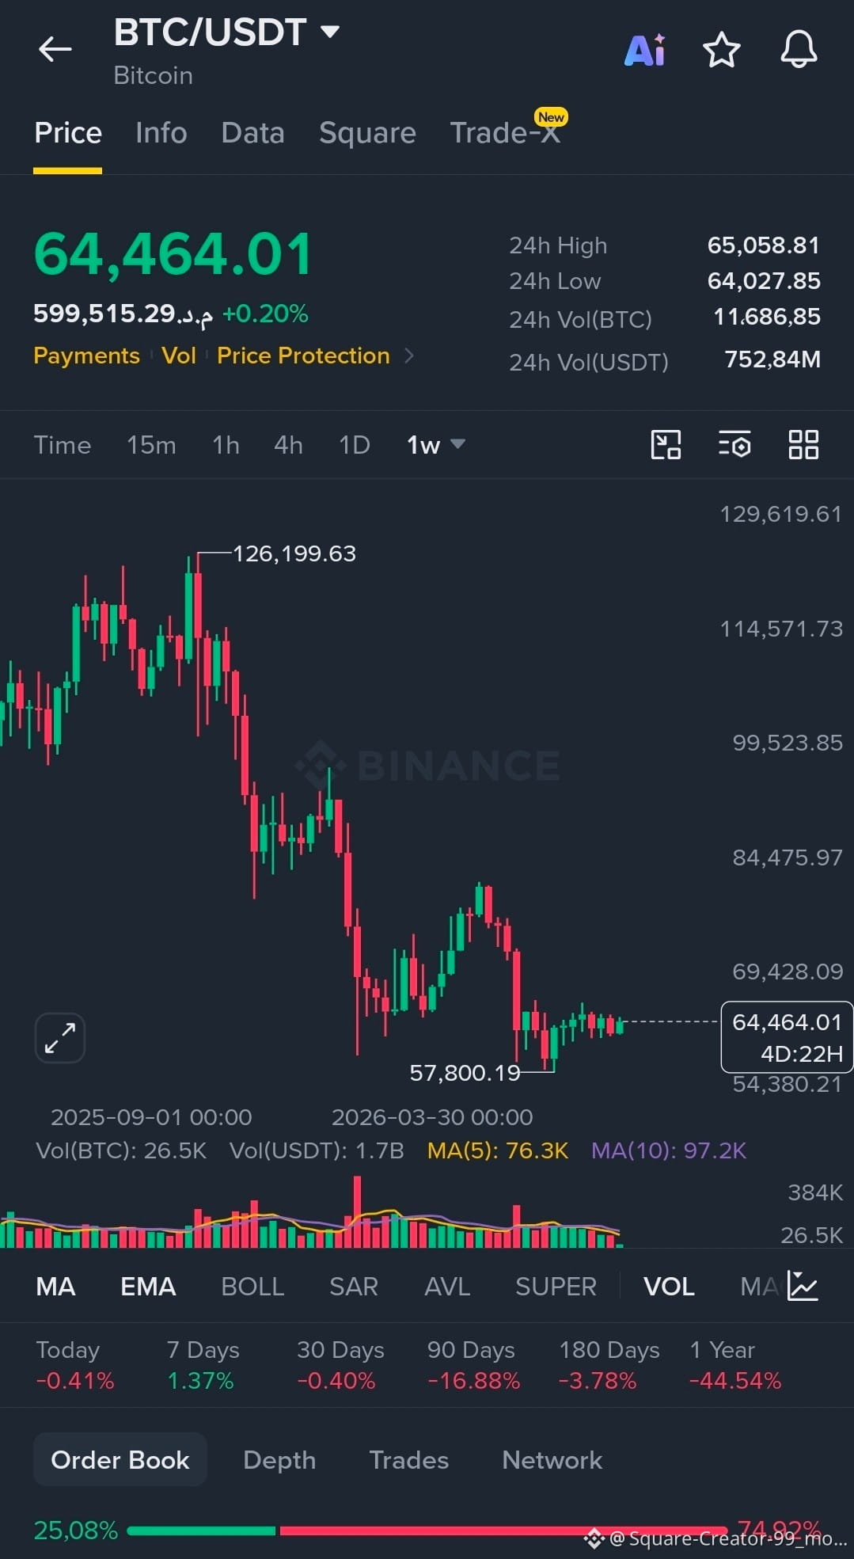Enable the BOLL indicator
The image size is (854, 1559).
252,1287
